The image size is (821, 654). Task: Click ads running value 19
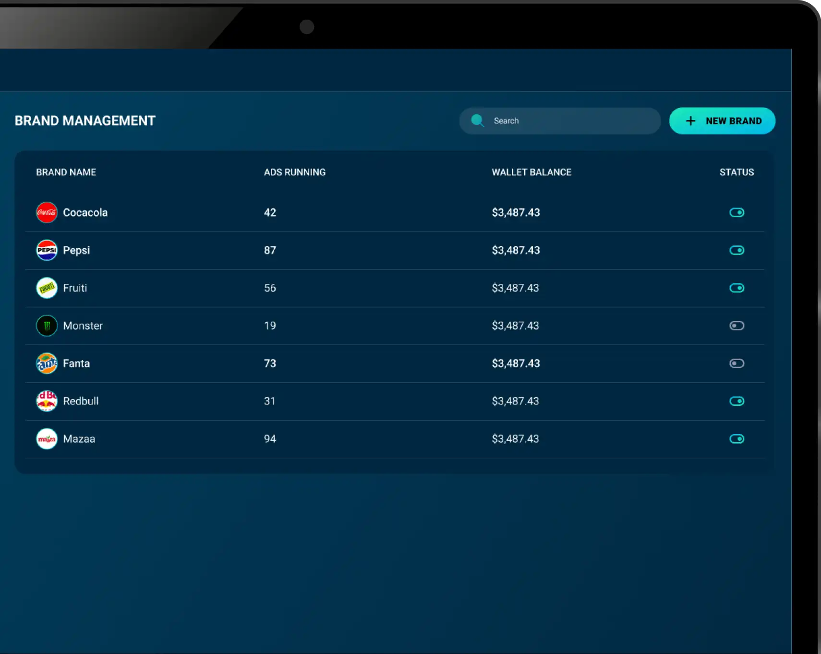pyautogui.click(x=270, y=326)
